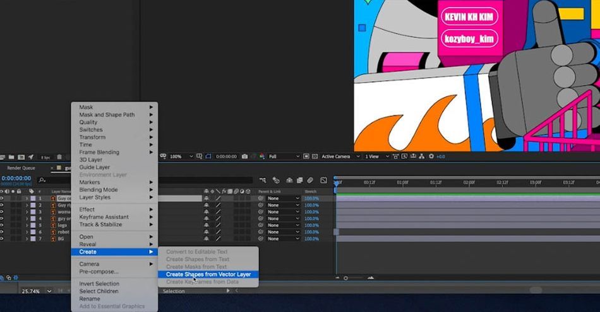Choose Rename in context menu
This screenshot has height=312, width=600.
pos(114,299)
